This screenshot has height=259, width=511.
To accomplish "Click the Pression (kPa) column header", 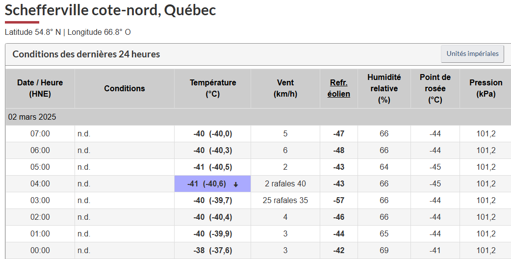I will (x=485, y=88).
